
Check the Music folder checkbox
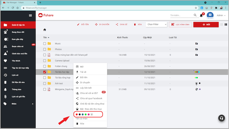tap(44, 44)
